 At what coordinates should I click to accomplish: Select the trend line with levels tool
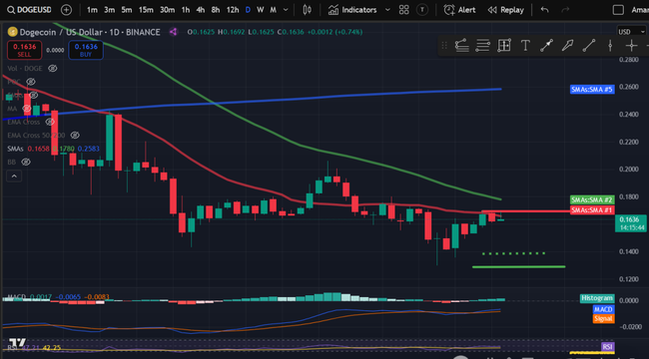point(461,45)
